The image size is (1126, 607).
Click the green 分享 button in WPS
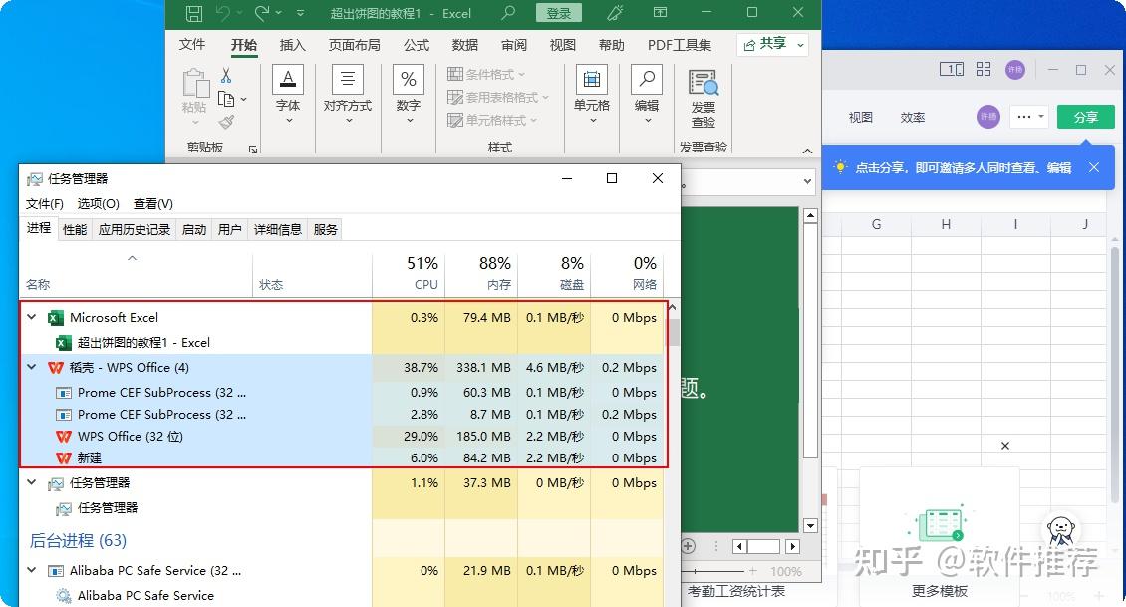pos(1086,117)
